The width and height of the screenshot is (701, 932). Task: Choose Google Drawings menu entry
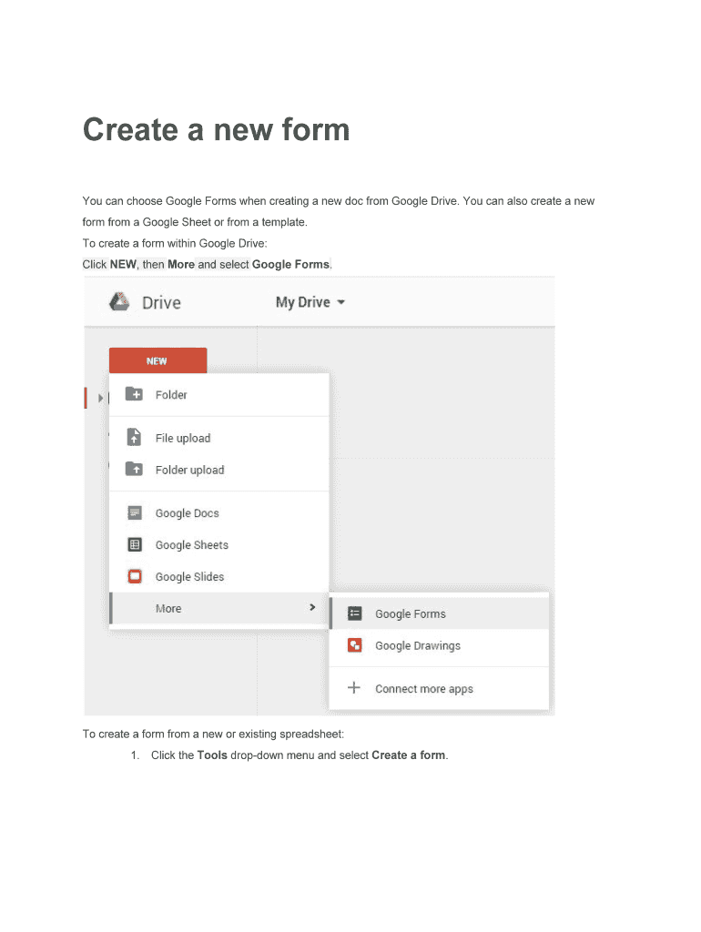[418, 646]
